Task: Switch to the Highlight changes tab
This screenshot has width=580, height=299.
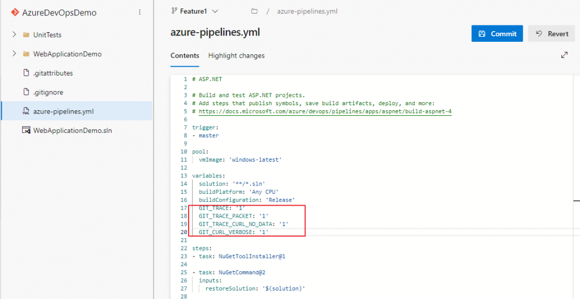Action: click(236, 56)
